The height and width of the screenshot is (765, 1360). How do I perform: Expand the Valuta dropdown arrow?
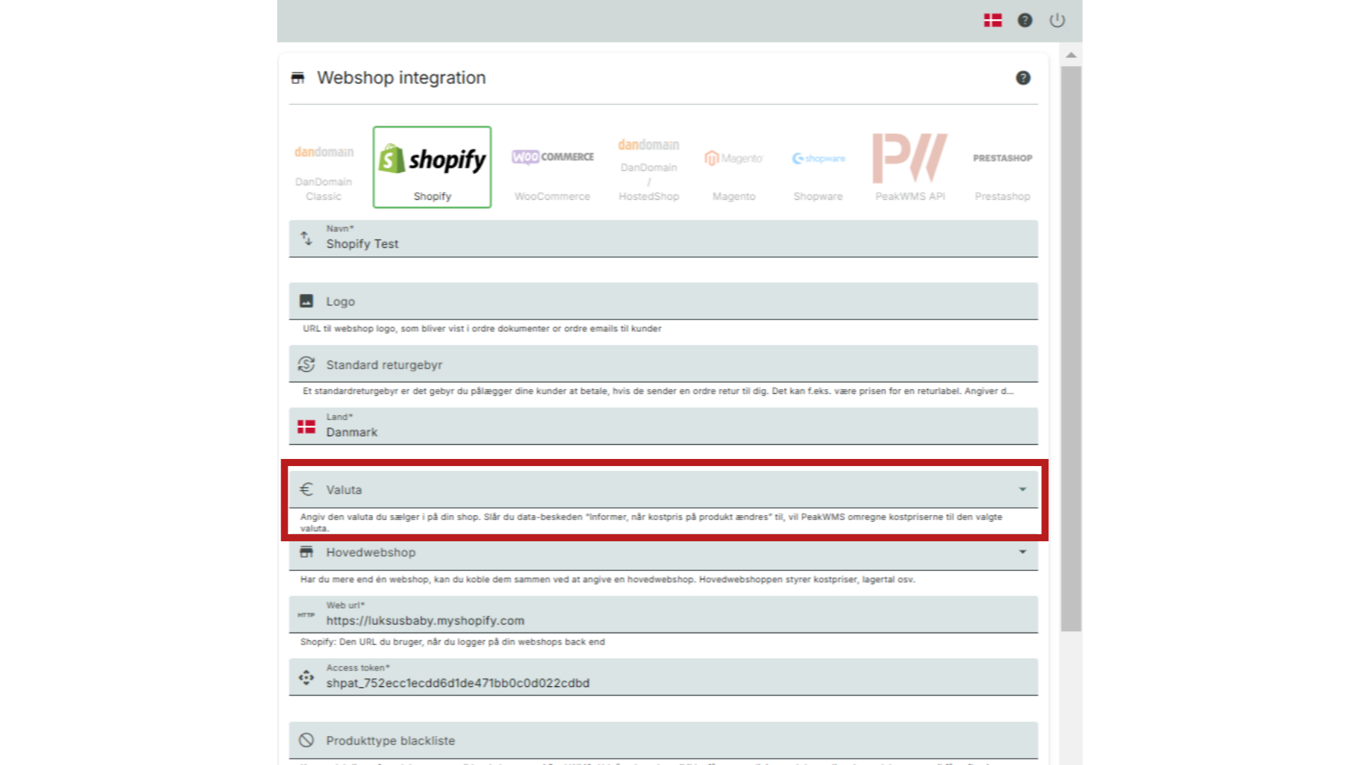(1022, 489)
